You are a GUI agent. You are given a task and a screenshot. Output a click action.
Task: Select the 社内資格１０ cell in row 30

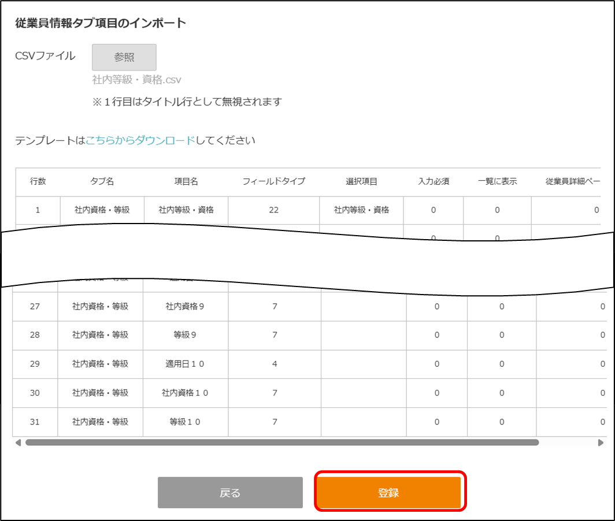[x=185, y=393]
